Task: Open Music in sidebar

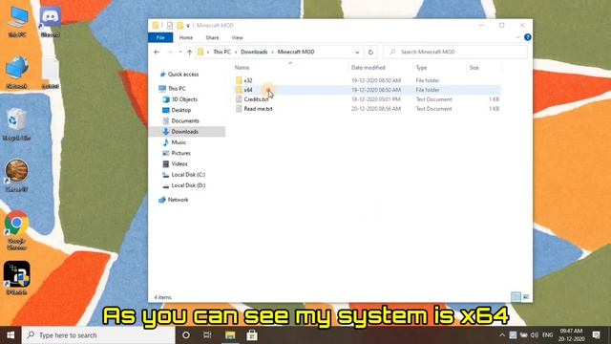Action: 179,142
